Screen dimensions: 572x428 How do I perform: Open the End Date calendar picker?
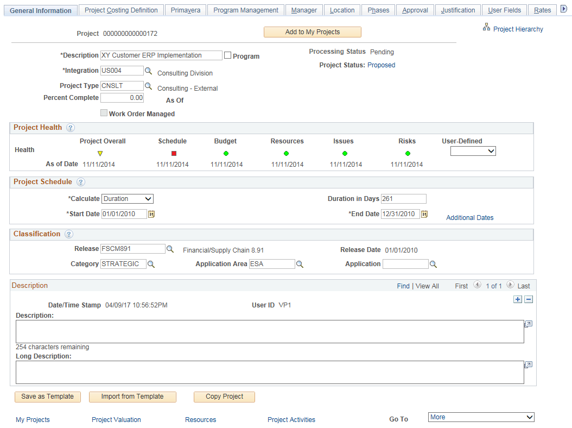pyautogui.click(x=424, y=214)
